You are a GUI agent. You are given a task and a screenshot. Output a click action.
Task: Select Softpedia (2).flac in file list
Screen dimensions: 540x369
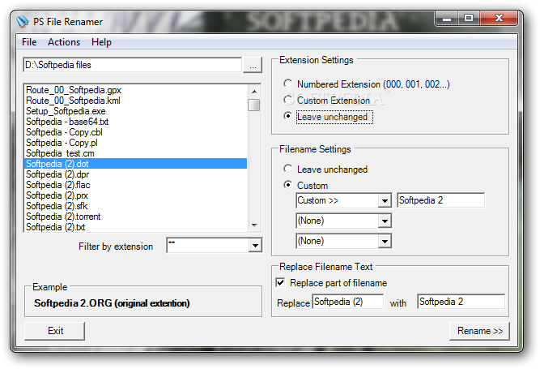136,185
